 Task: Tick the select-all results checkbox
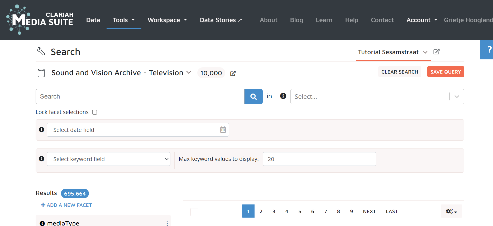coord(194,212)
